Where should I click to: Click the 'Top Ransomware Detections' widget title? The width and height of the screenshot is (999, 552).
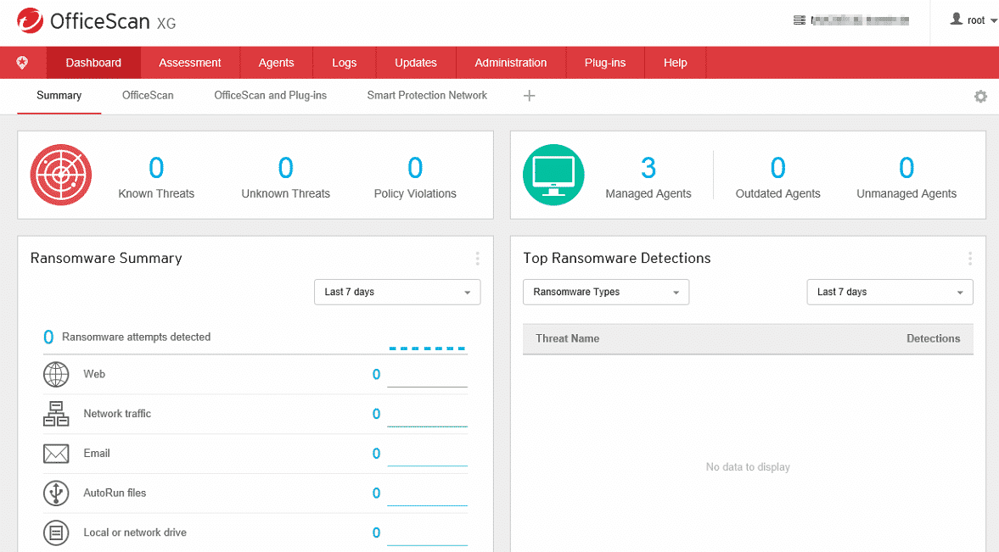(617, 258)
